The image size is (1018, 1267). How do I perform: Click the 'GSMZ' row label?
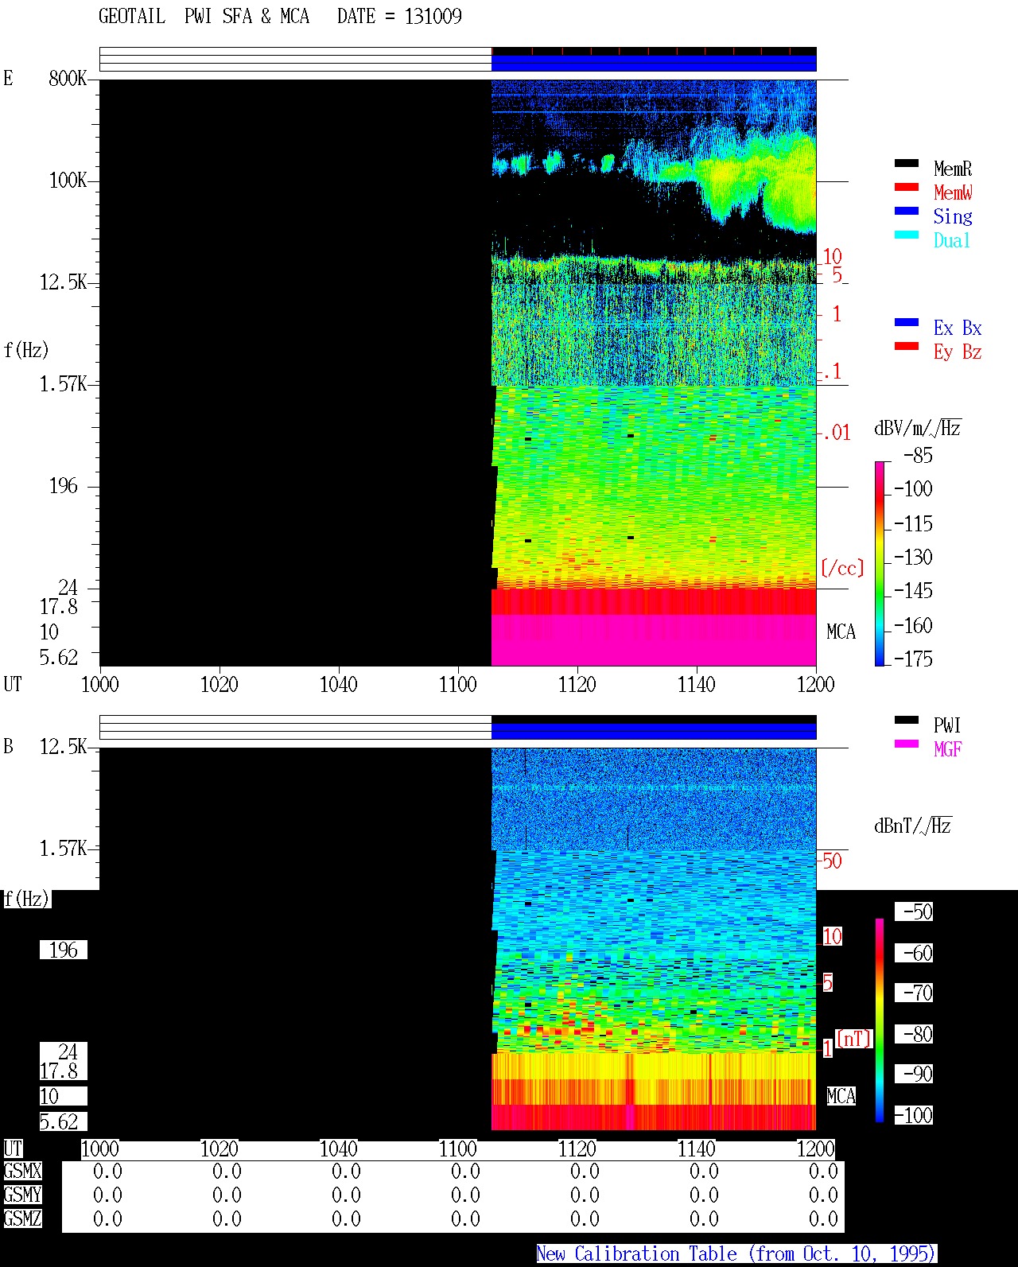pyautogui.click(x=22, y=1218)
